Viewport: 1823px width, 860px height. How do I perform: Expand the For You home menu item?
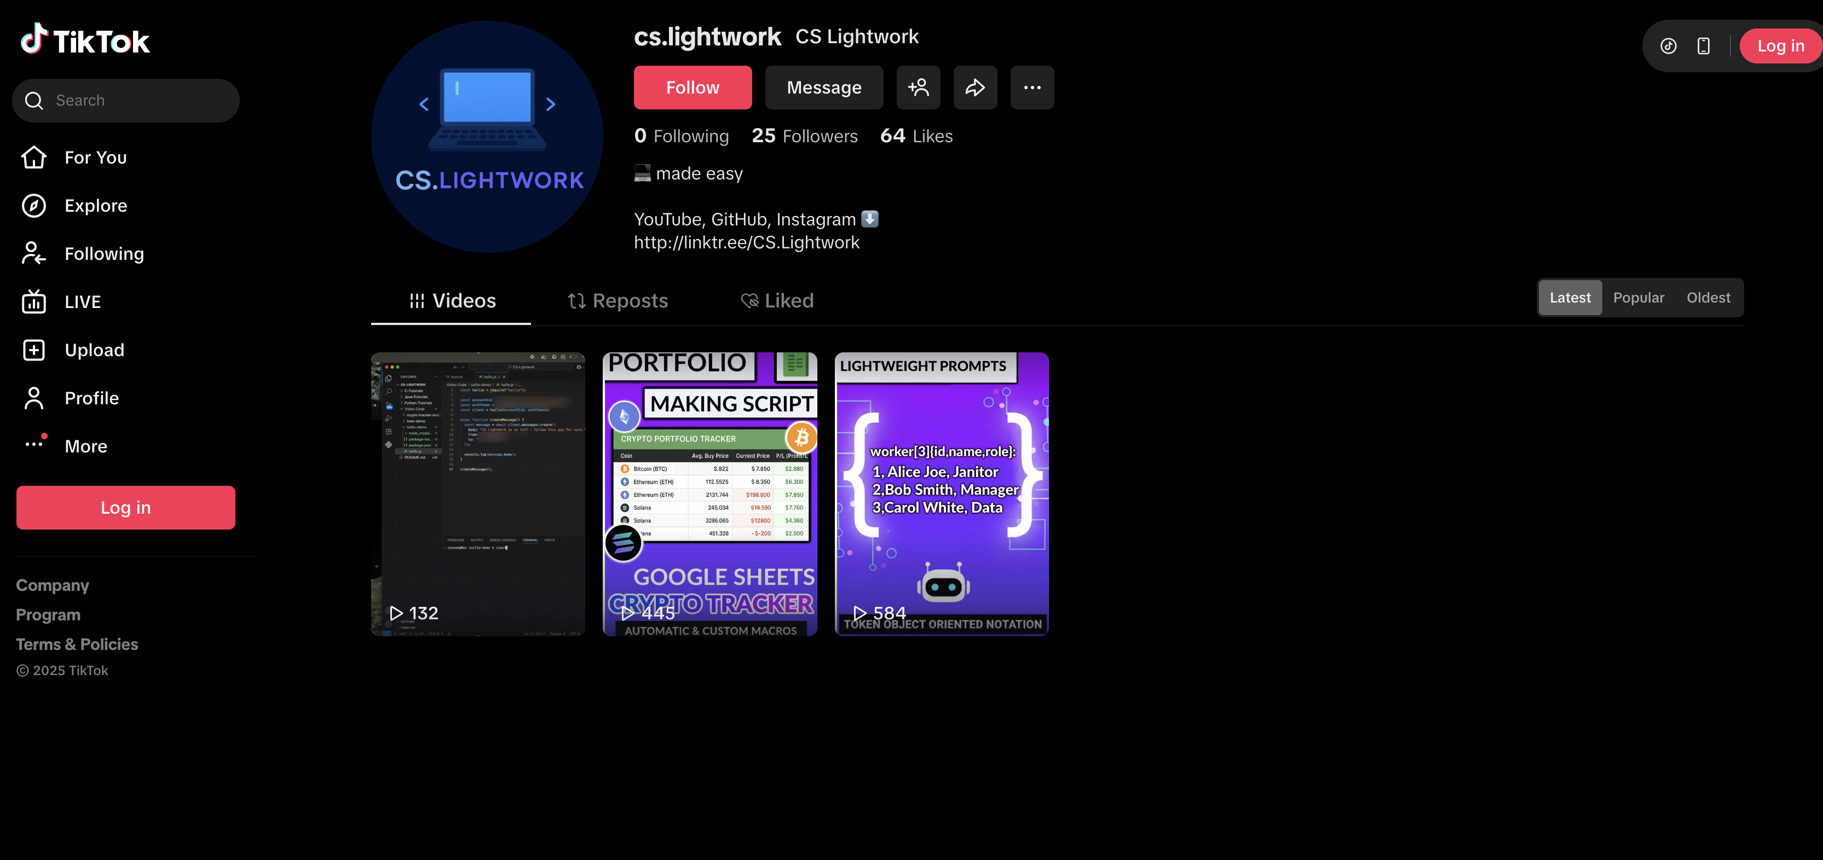pyautogui.click(x=95, y=157)
